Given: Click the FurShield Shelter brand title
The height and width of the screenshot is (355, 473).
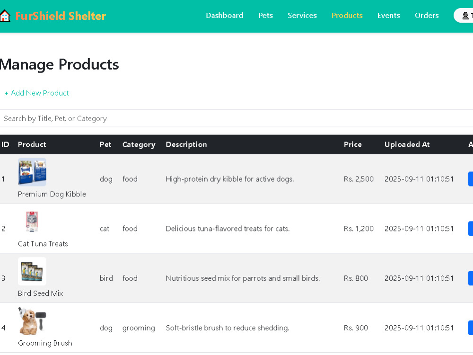Looking at the screenshot, I should coord(61,16).
